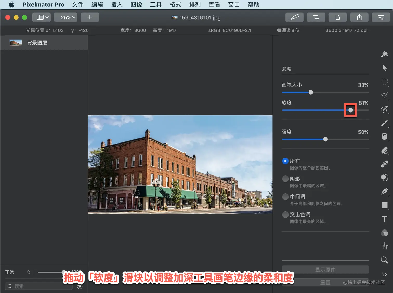This screenshot has height=293, width=393.
Task: Select the Arrange arrow tool
Action: tap(384, 68)
